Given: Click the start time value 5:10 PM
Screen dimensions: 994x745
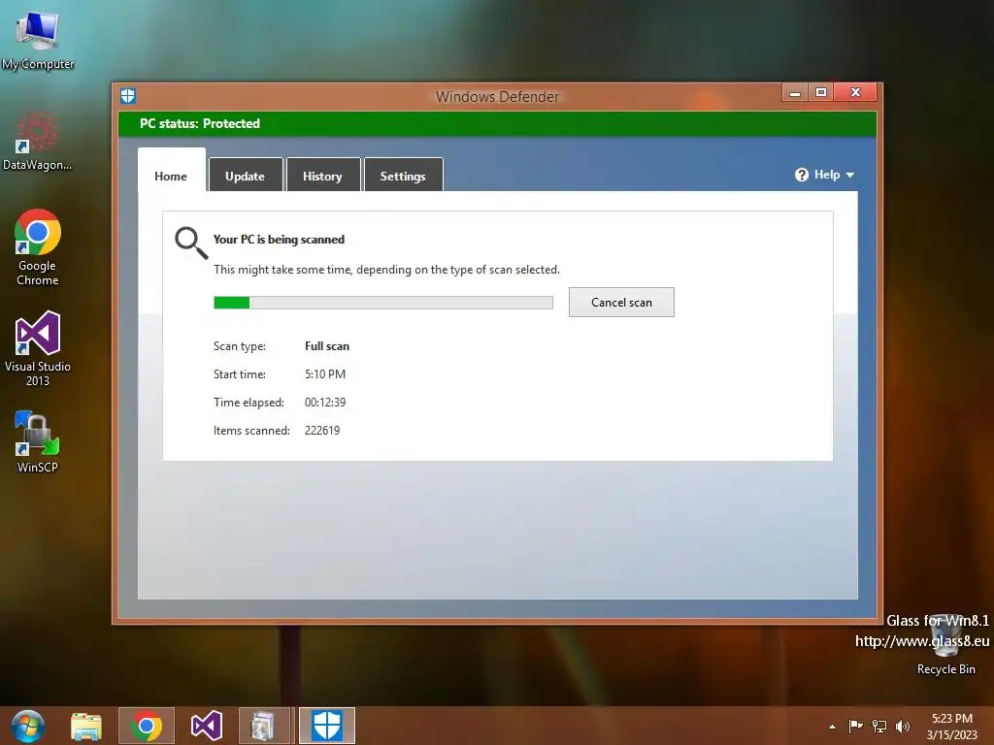Looking at the screenshot, I should click(x=325, y=374).
